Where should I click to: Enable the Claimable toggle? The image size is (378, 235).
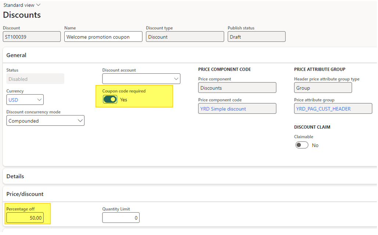[x=302, y=145]
